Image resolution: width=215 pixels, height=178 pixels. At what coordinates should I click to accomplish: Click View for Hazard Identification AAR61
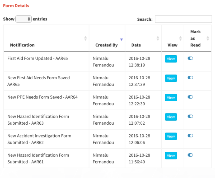point(171,156)
